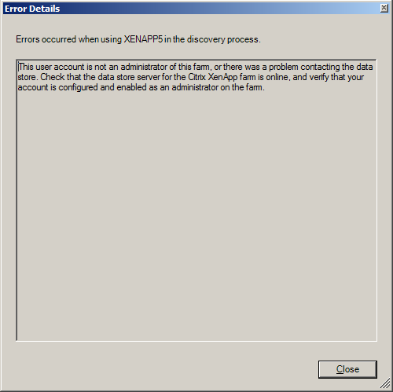The height and width of the screenshot is (392, 393).
Task: Click 'user account' in the first line
Action: [60, 67]
